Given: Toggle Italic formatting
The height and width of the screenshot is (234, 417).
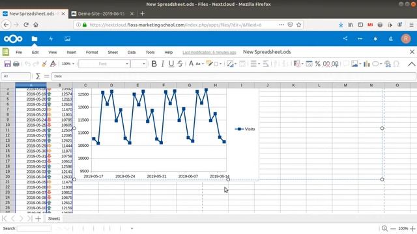Looking at the screenshot, I should click(x=162, y=64).
